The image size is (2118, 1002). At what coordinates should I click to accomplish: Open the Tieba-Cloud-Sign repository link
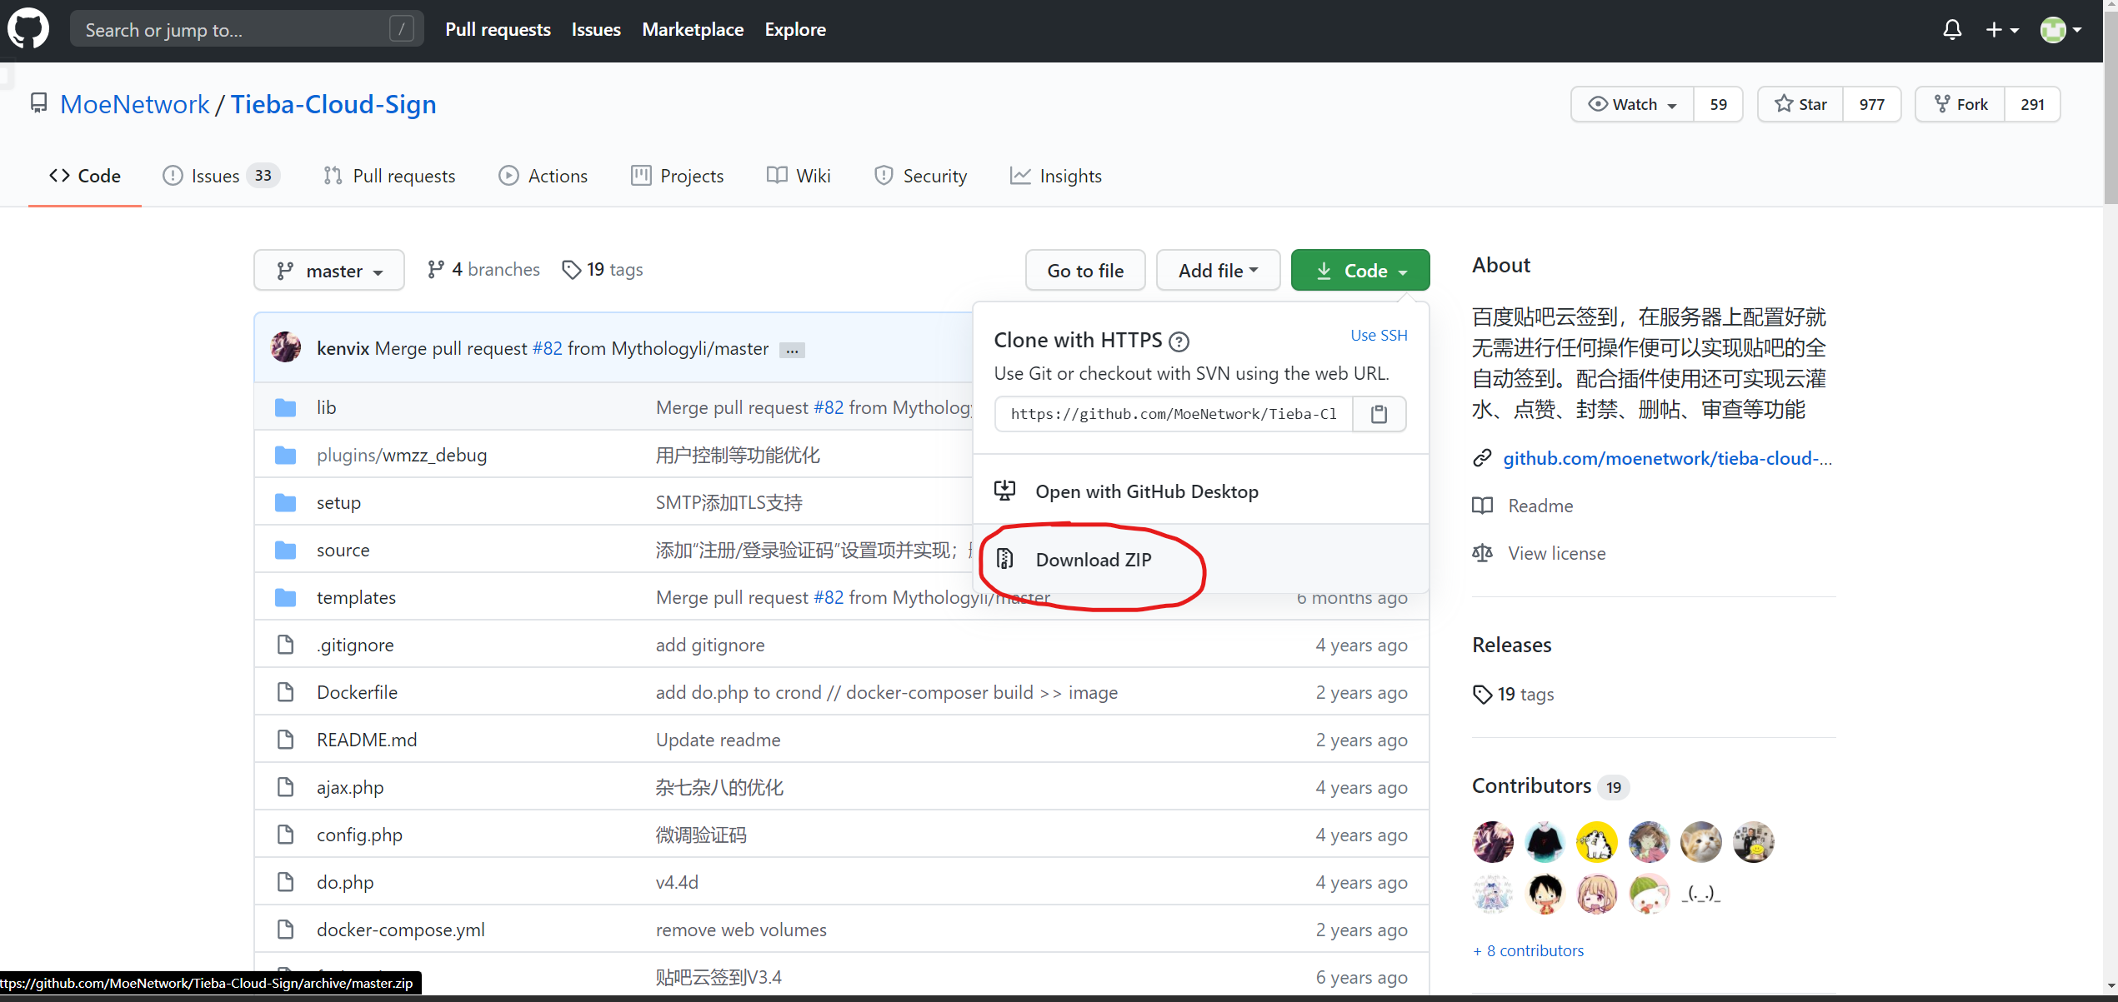pyautogui.click(x=333, y=104)
